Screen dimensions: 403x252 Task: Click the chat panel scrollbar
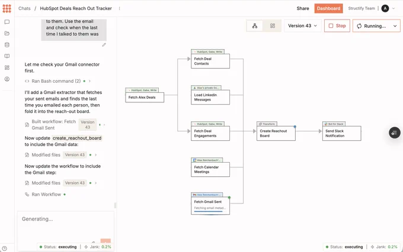(115, 205)
